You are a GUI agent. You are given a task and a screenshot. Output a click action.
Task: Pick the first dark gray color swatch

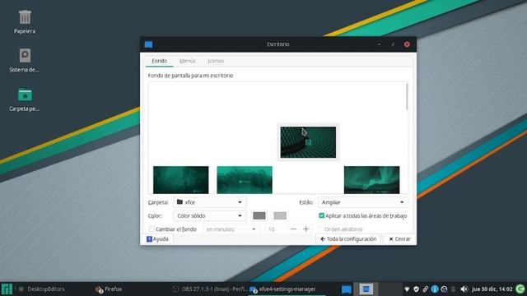pyautogui.click(x=259, y=215)
